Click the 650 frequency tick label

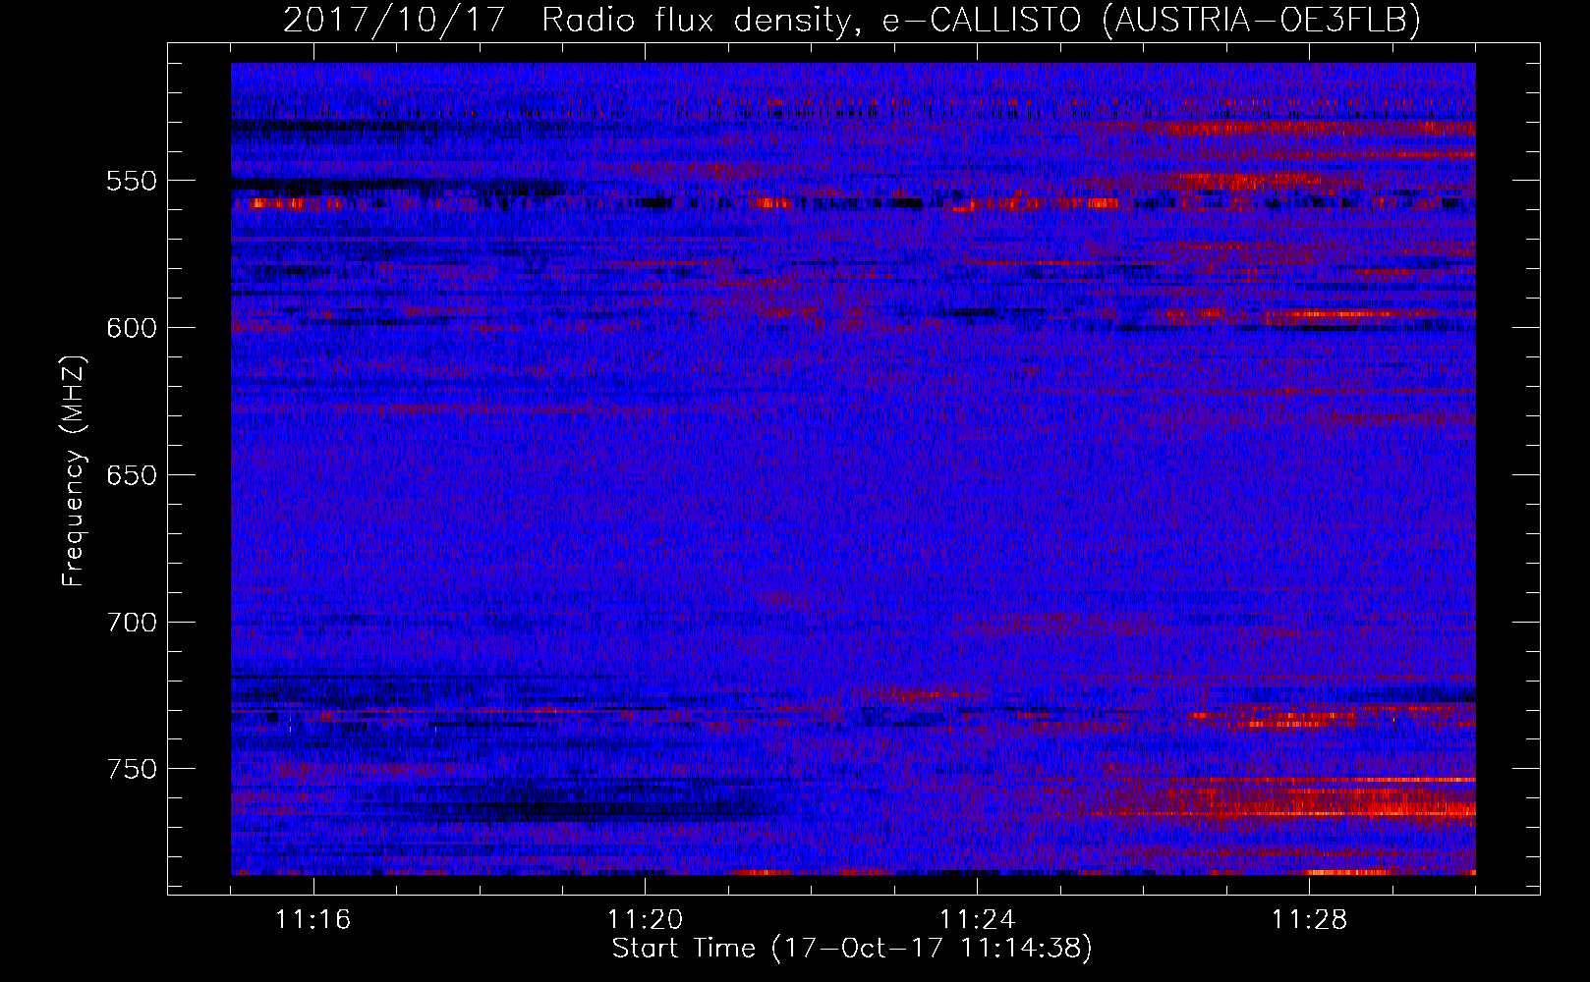[x=132, y=475]
